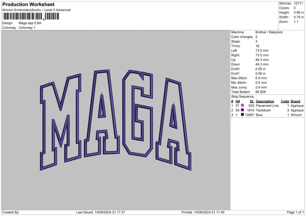Click the Colors value 3 in header

294,8
